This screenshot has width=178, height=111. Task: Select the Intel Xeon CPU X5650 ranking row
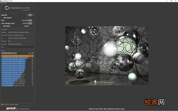tap(18, 84)
